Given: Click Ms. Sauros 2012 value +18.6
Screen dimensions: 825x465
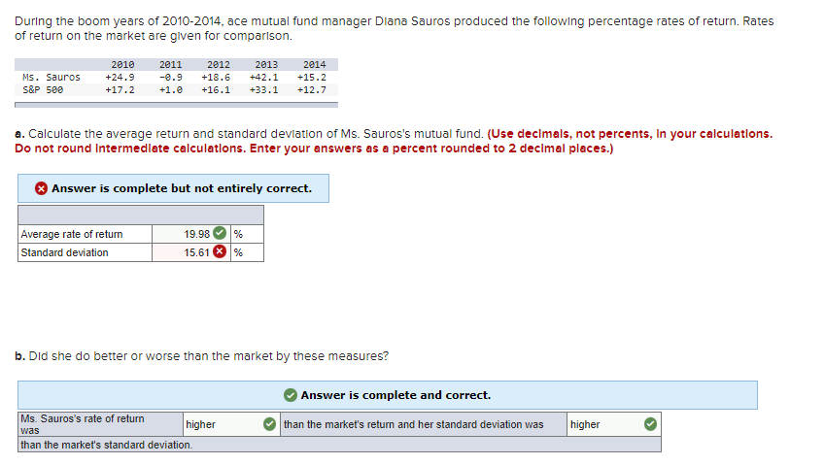Looking at the screenshot, I should 216,78.
